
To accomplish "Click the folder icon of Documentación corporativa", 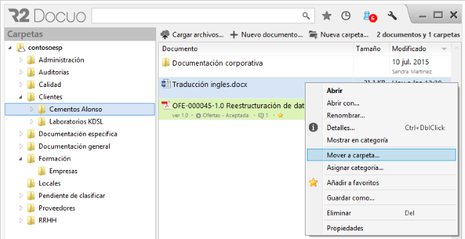I will coord(165,63).
